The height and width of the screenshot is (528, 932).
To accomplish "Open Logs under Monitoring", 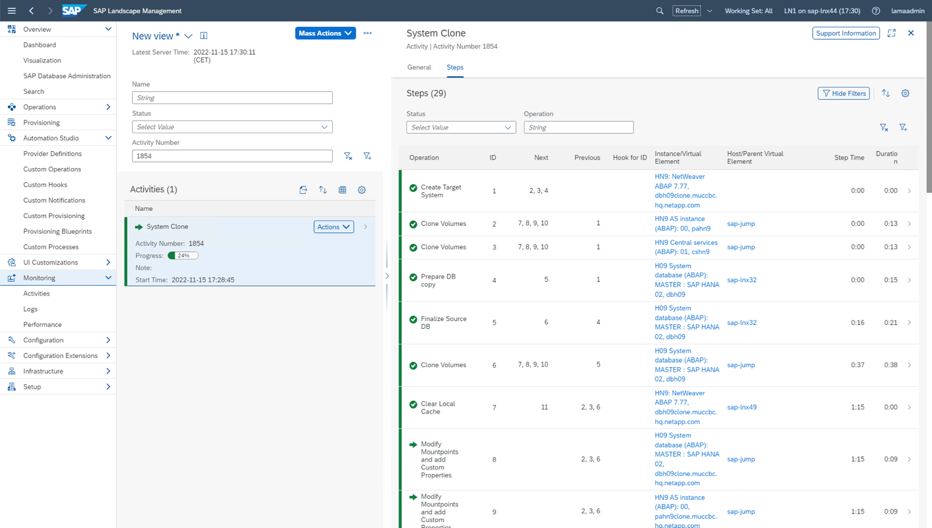I will coord(31,309).
